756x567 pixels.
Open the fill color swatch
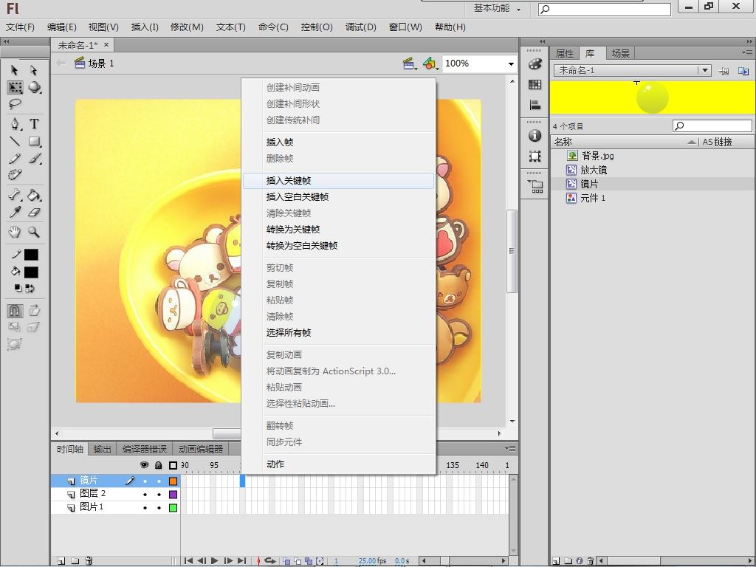click(31, 272)
